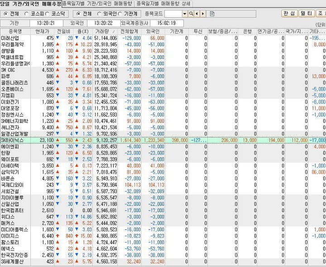Image resolution: width=326 pixels, height=267 pixels.
Task: Select the 대영포장 row
Action: click(163, 108)
